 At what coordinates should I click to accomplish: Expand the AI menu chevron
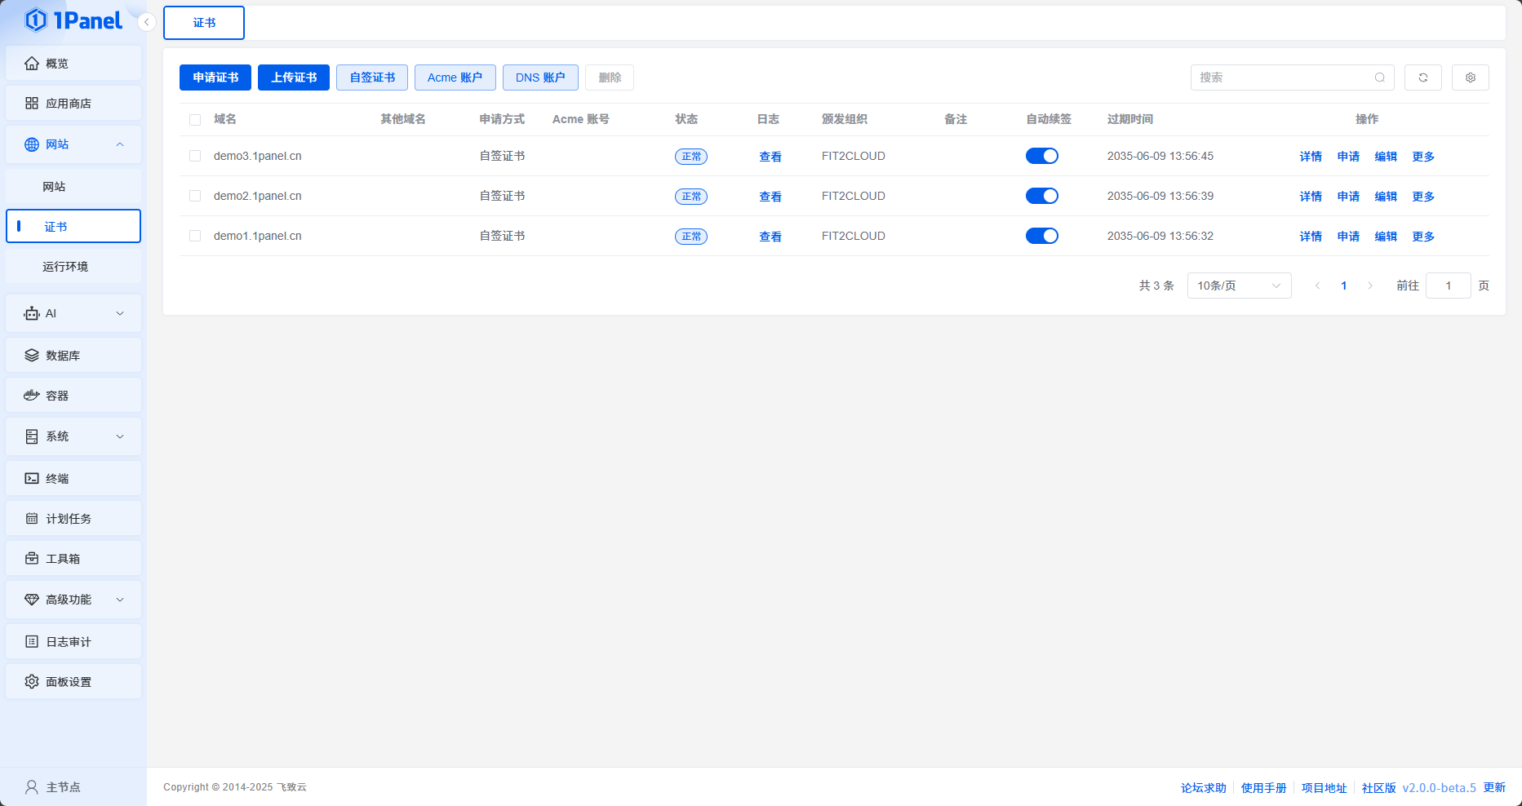point(120,313)
